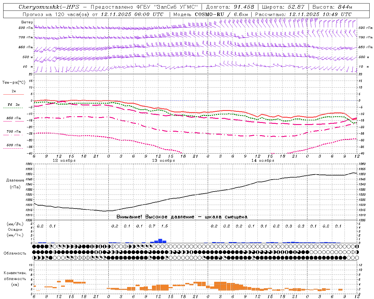Click the '(мм/3ч.)' units label
The height and width of the screenshot is (299, 374).
tap(15, 224)
